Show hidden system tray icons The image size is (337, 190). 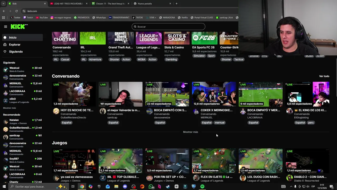291,187
